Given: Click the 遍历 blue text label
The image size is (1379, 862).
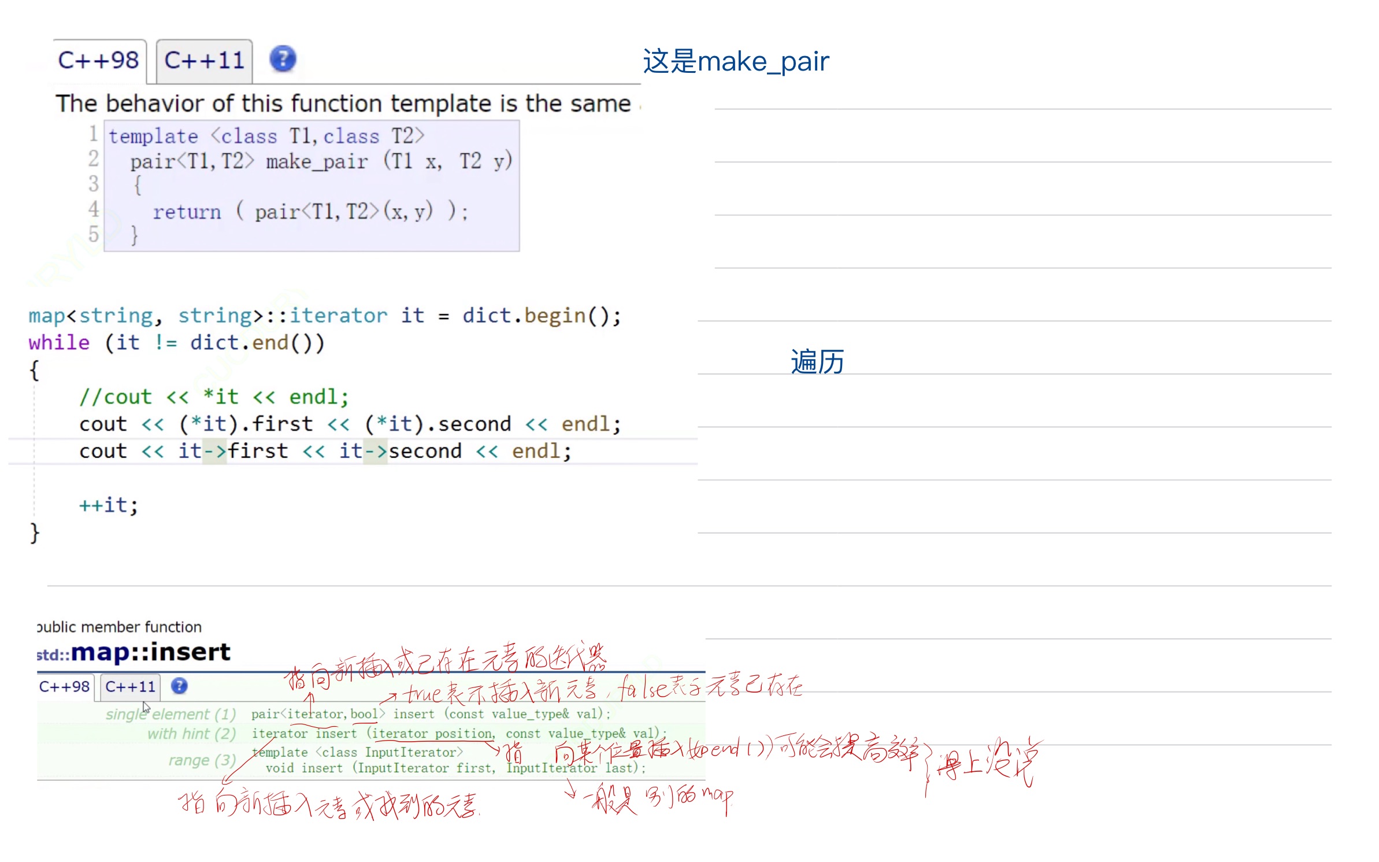Looking at the screenshot, I should tap(817, 362).
